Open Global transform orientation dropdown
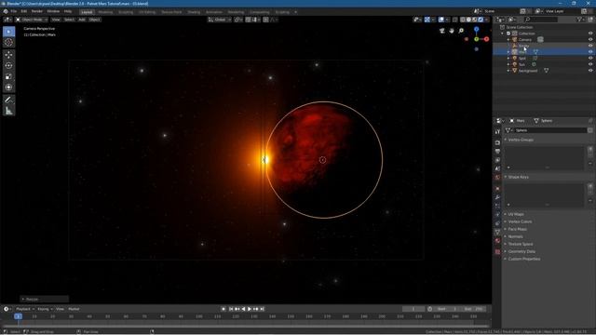This screenshot has width=596, height=335. [x=220, y=20]
